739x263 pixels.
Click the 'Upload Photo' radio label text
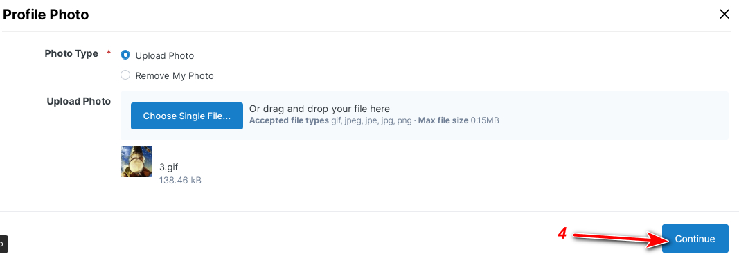coord(164,55)
